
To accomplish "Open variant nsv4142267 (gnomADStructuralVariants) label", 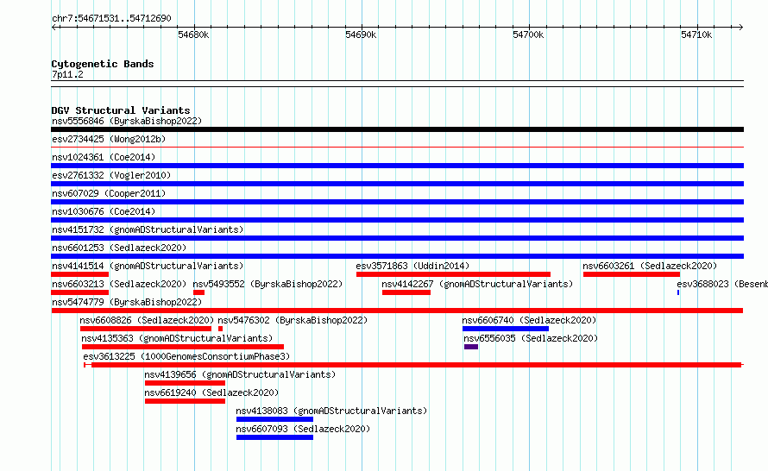I will (477, 284).
